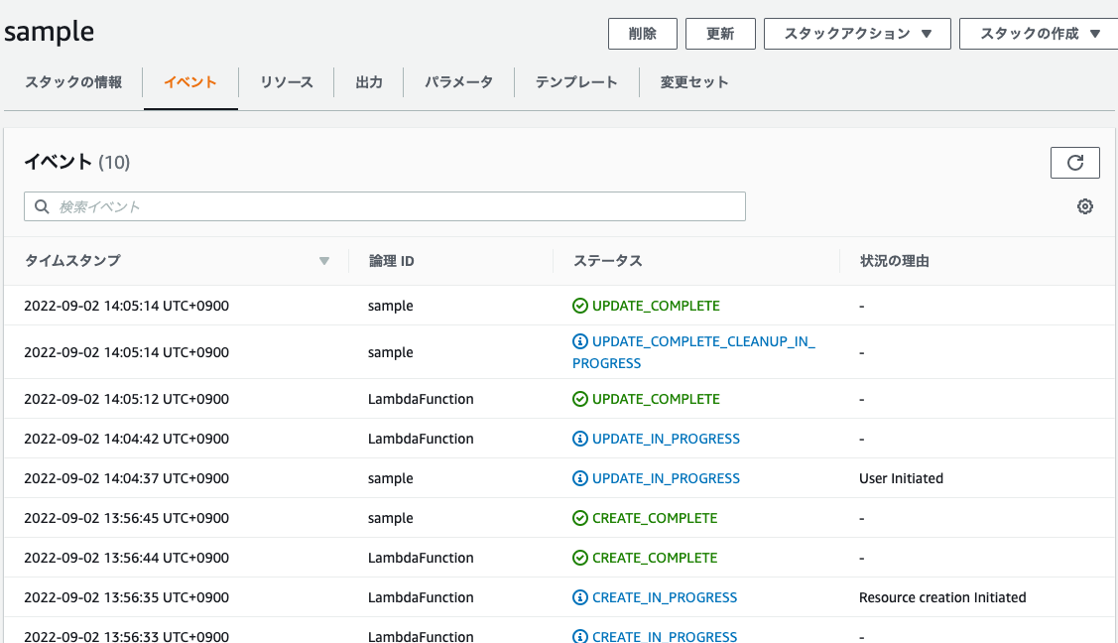
Task: Click LambdaFunction UPDATE_COMPLETE check icon at 14:05:12
Action: click(579, 399)
